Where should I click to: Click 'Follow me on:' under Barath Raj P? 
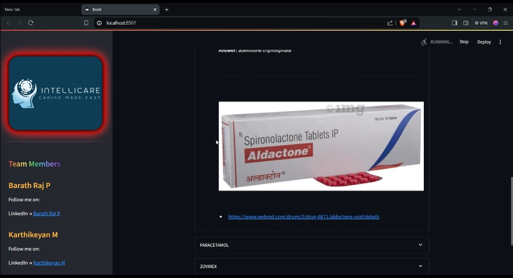[x=24, y=199]
